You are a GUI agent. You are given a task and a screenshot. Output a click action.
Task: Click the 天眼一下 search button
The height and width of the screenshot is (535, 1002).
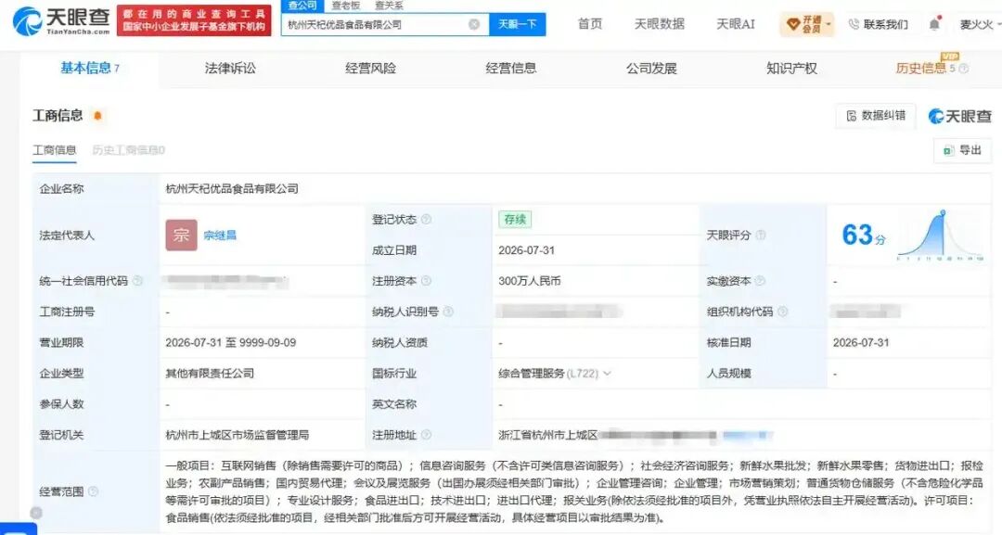[x=517, y=24]
